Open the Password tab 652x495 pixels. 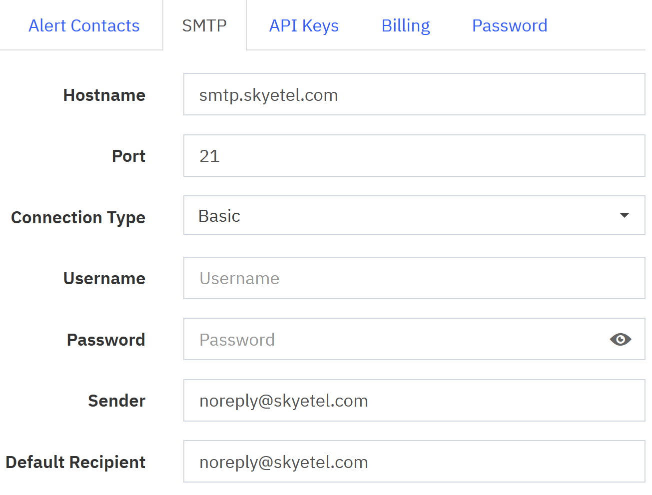pyautogui.click(x=510, y=25)
